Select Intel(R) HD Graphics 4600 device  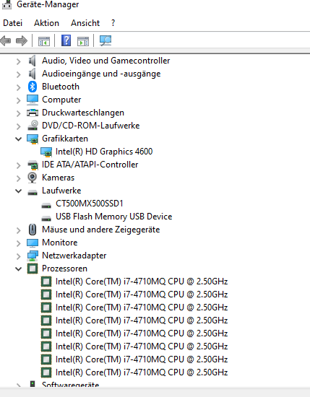104,152
